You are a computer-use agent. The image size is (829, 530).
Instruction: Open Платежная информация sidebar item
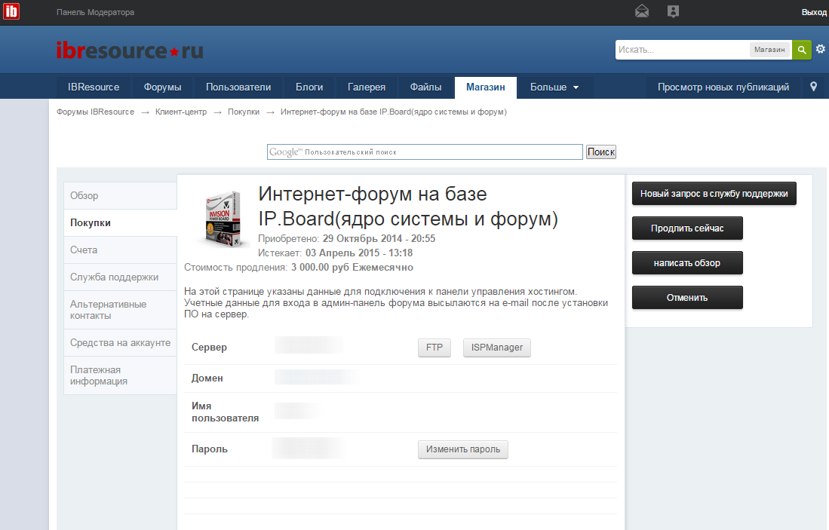click(x=121, y=375)
